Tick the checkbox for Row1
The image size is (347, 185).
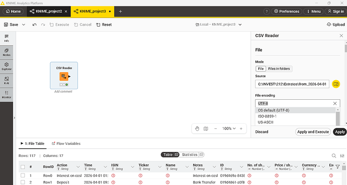point(23,182)
